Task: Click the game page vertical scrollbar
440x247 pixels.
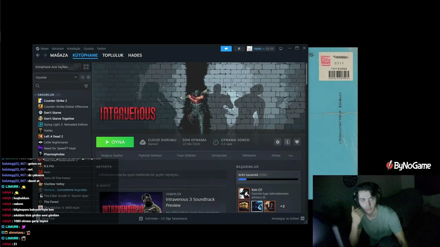Action: point(306,73)
